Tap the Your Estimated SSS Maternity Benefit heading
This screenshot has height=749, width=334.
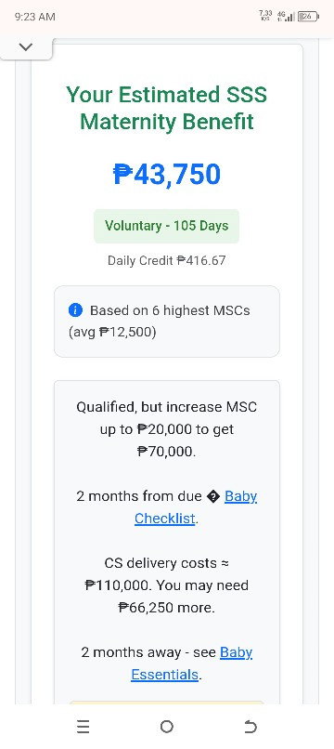[166, 108]
